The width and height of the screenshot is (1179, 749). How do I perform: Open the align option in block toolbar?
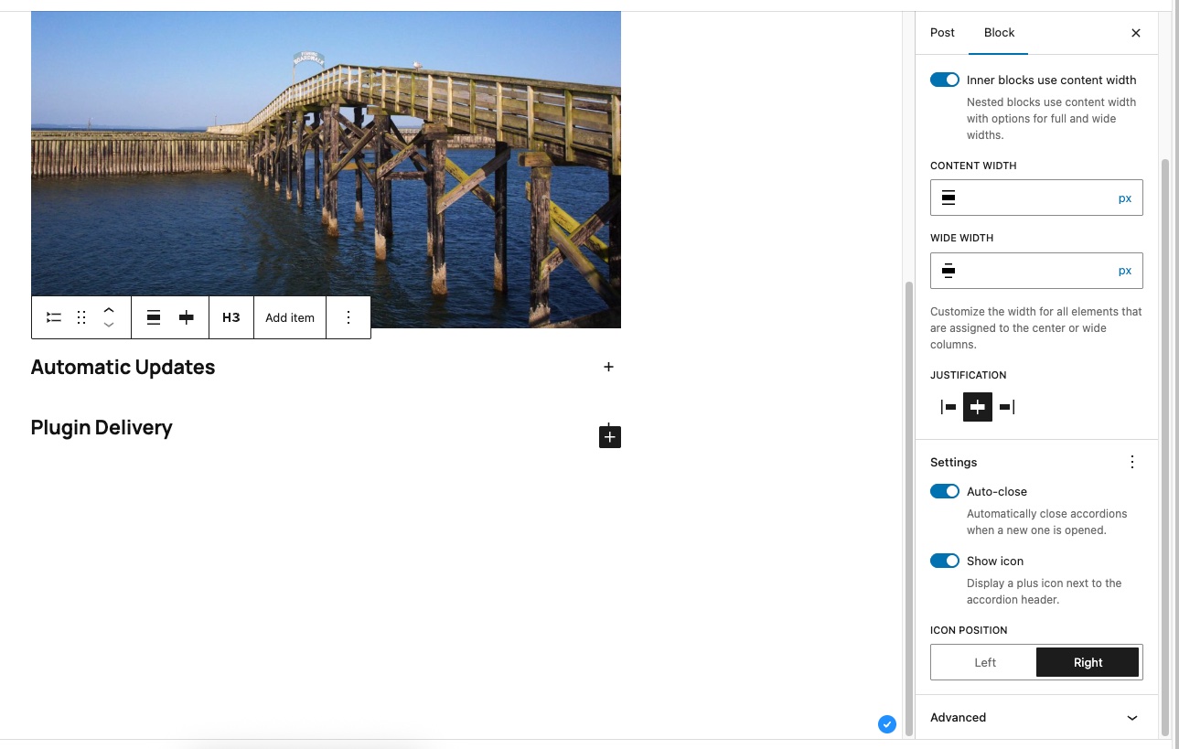(x=154, y=317)
